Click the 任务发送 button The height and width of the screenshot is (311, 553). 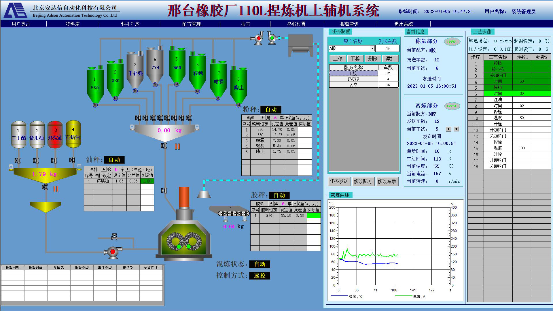(339, 181)
